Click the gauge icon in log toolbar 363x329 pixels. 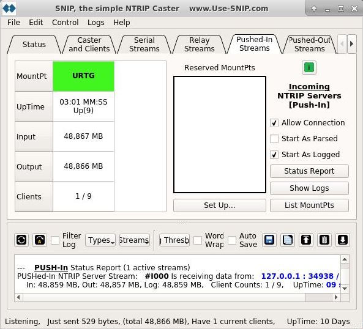tap(40, 240)
